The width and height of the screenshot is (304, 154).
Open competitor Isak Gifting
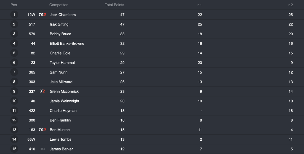tap(59, 24)
